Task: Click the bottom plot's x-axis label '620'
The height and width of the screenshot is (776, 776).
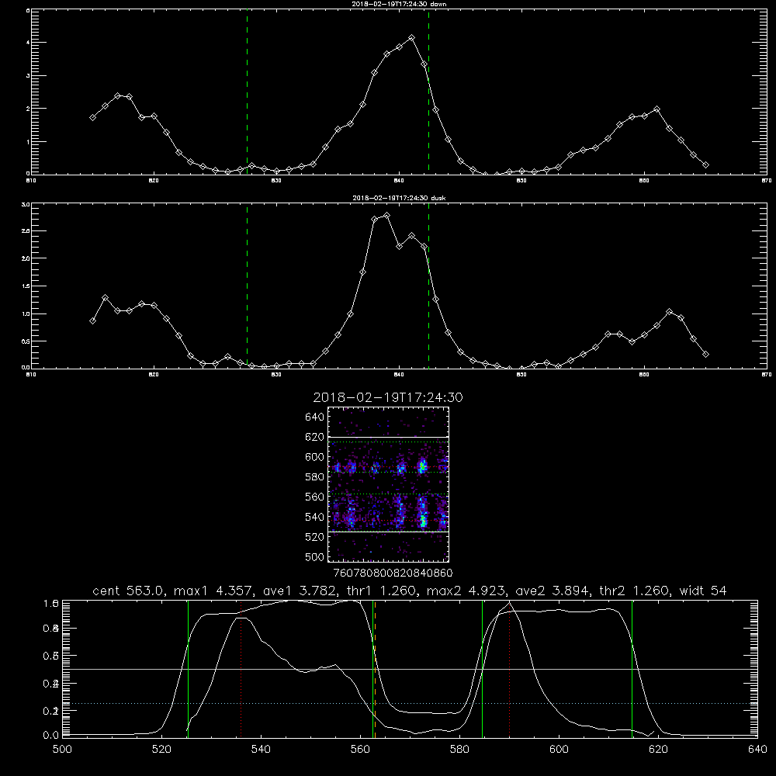Action: (658, 750)
